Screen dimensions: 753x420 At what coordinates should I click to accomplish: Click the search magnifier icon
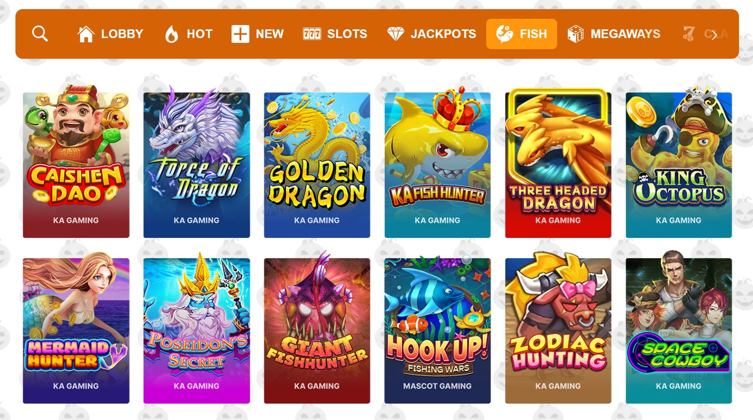tap(40, 34)
